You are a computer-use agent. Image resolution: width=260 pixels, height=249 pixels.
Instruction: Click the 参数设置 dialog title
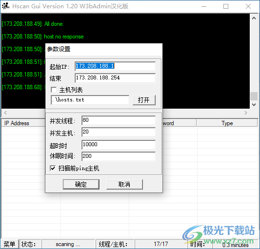coord(59,49)
